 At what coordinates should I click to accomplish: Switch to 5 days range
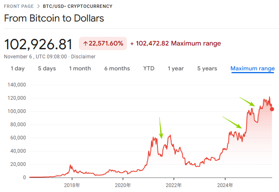[x=47, y=68]
